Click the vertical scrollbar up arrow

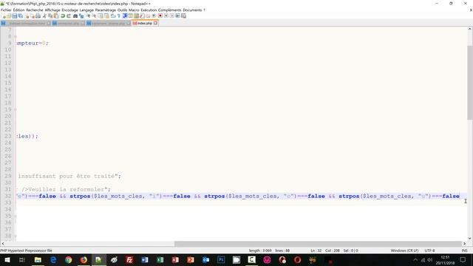click(x=470, y=29)
